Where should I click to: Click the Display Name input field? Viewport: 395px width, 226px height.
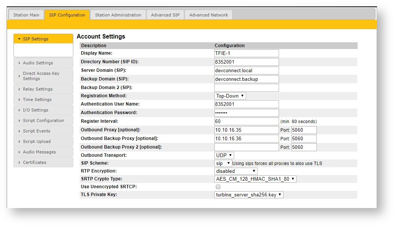[247, 53]
